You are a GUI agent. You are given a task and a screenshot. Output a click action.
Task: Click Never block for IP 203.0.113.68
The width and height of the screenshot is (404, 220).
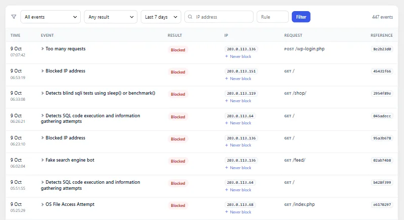tap(238, 212)
